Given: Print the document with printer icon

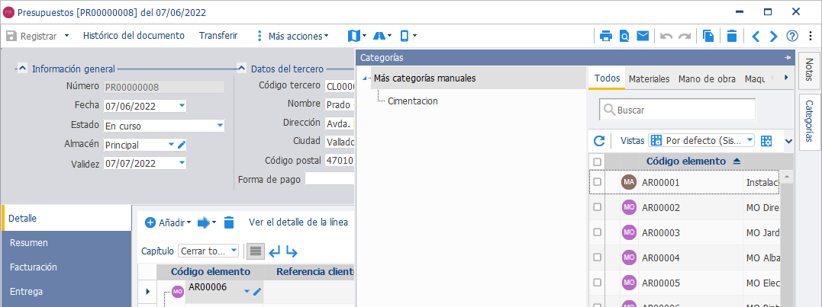Looking at the screenshot, I should 606,36.
